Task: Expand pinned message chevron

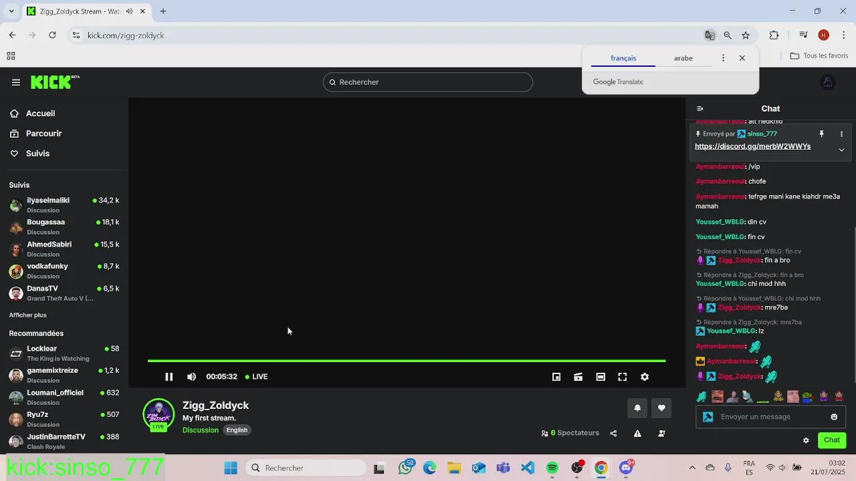Action: (x=841, y=150)
